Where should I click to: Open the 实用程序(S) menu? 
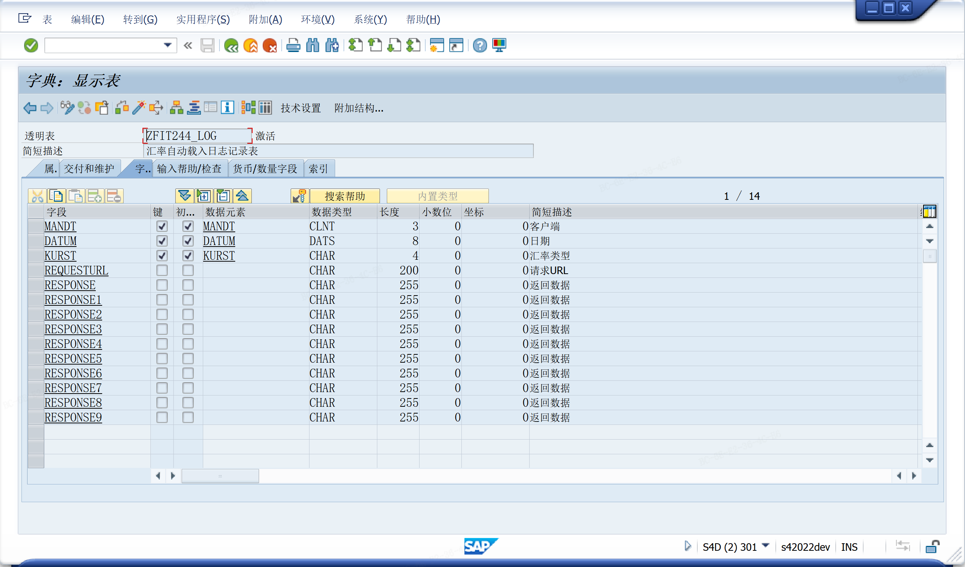tap(203, 19)
